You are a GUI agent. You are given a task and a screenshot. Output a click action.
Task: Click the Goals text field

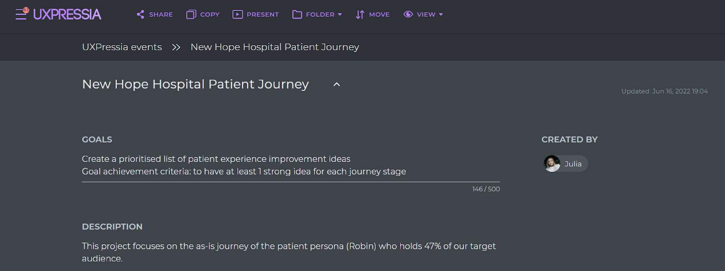pyautogui.click(x=291, y=166)
